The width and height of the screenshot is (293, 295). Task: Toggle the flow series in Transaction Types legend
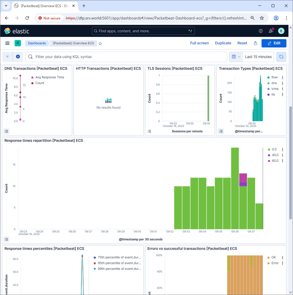pos(274,77)
